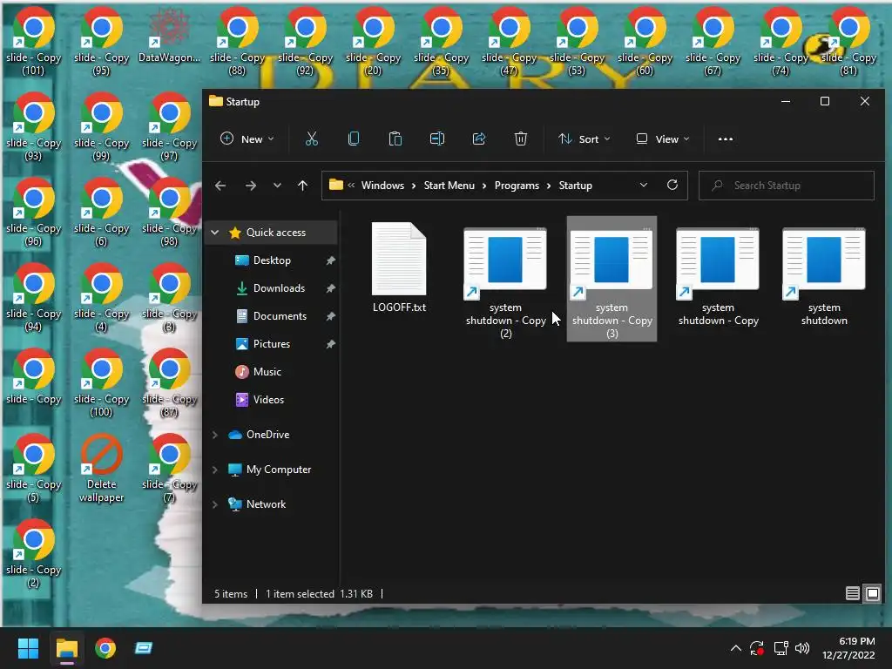Switch to details view in status bar

[x=852, y=593]
